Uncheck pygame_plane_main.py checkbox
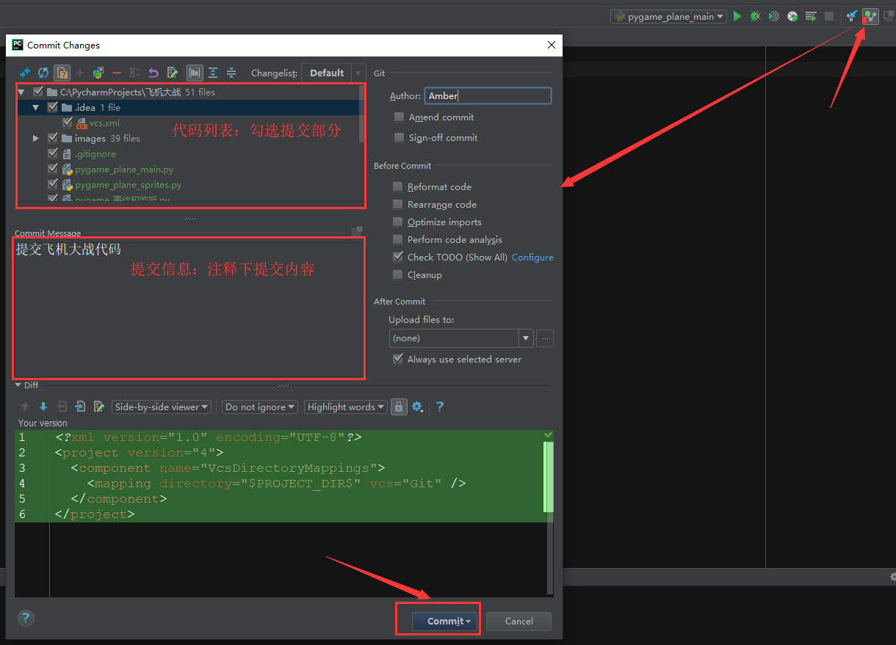This screenshot has height=645, width=896. 52,169
